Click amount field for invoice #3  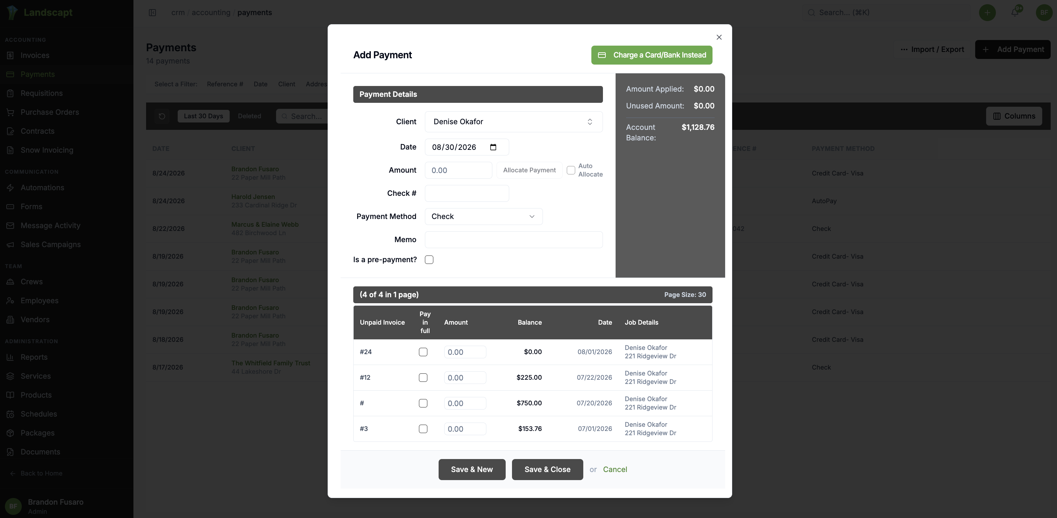(x=465, y=429)
